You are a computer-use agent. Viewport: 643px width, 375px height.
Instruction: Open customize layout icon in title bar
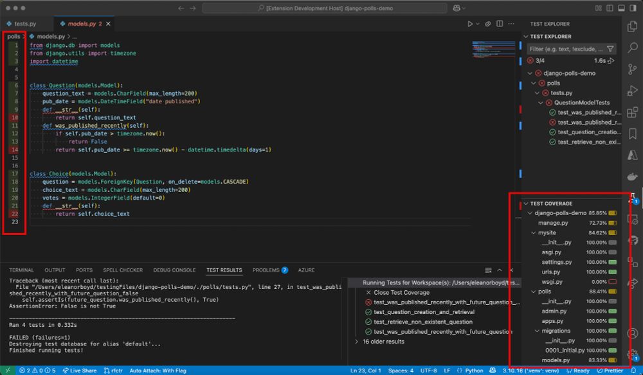pos(598,8)
